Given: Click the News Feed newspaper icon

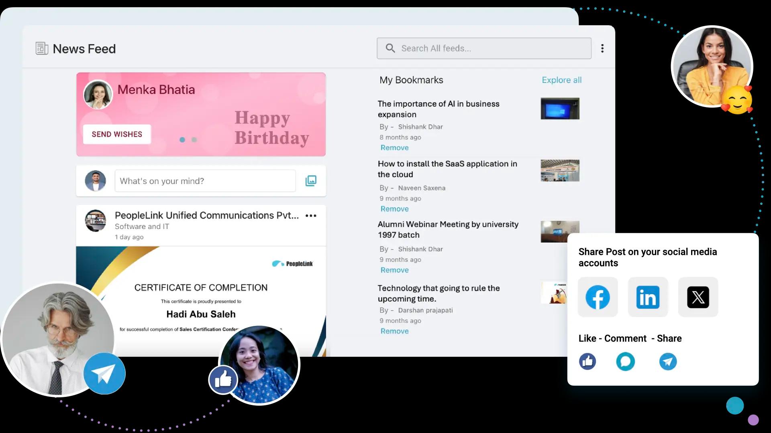Looking at the screenshot, I should point(42,49).
